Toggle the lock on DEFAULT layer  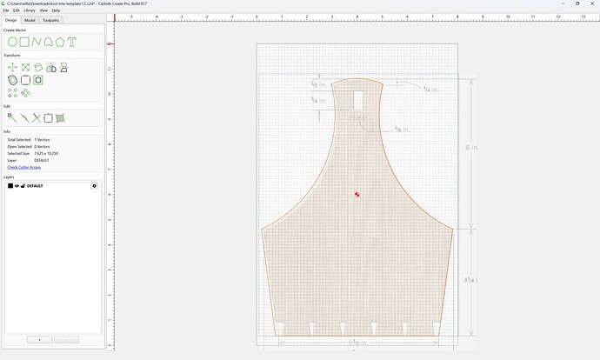(23, 186)
